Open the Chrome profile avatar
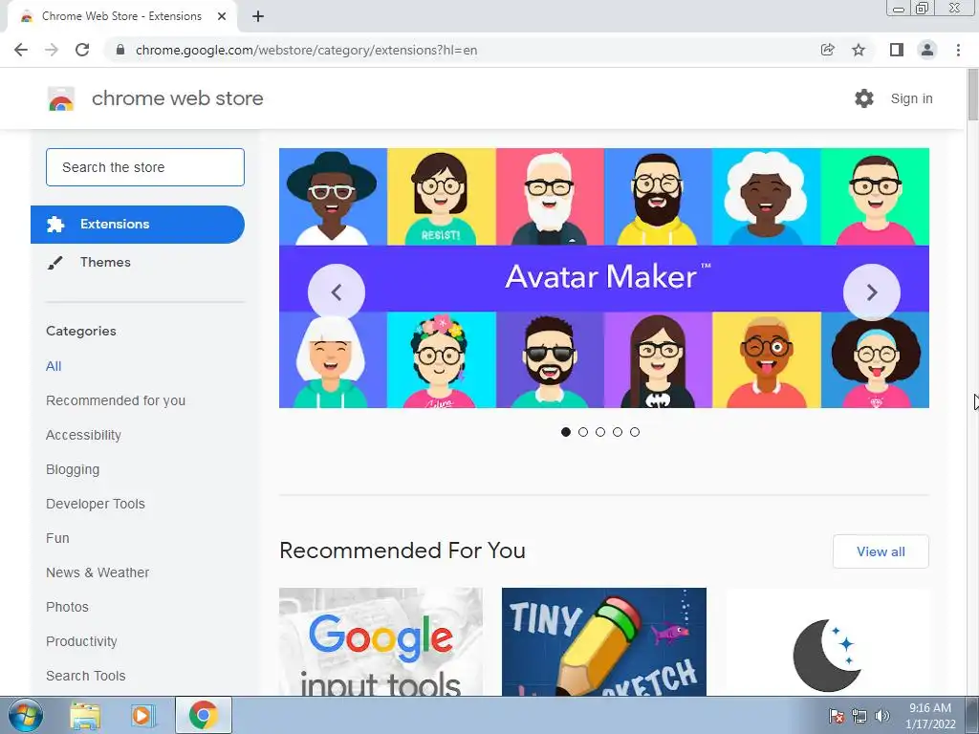Screen dimensions: 979x734 point(927,50)
